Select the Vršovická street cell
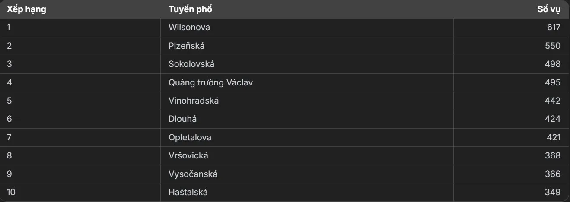 tap(307, 156)
